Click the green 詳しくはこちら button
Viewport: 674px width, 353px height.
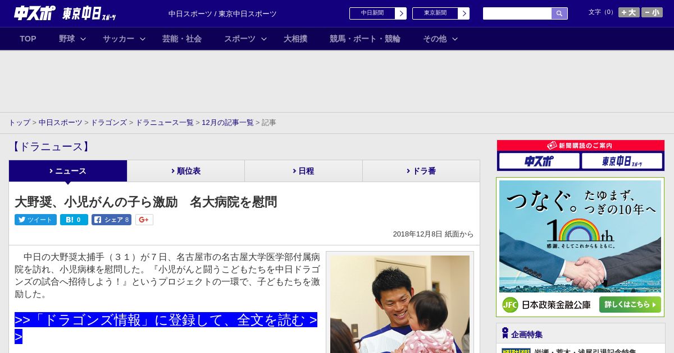pyautogui.click(x=630, y=305)
